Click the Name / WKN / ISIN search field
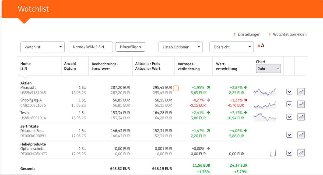This screenshot has width=323, height=175. pyautogui.click(x=91, y=47)
